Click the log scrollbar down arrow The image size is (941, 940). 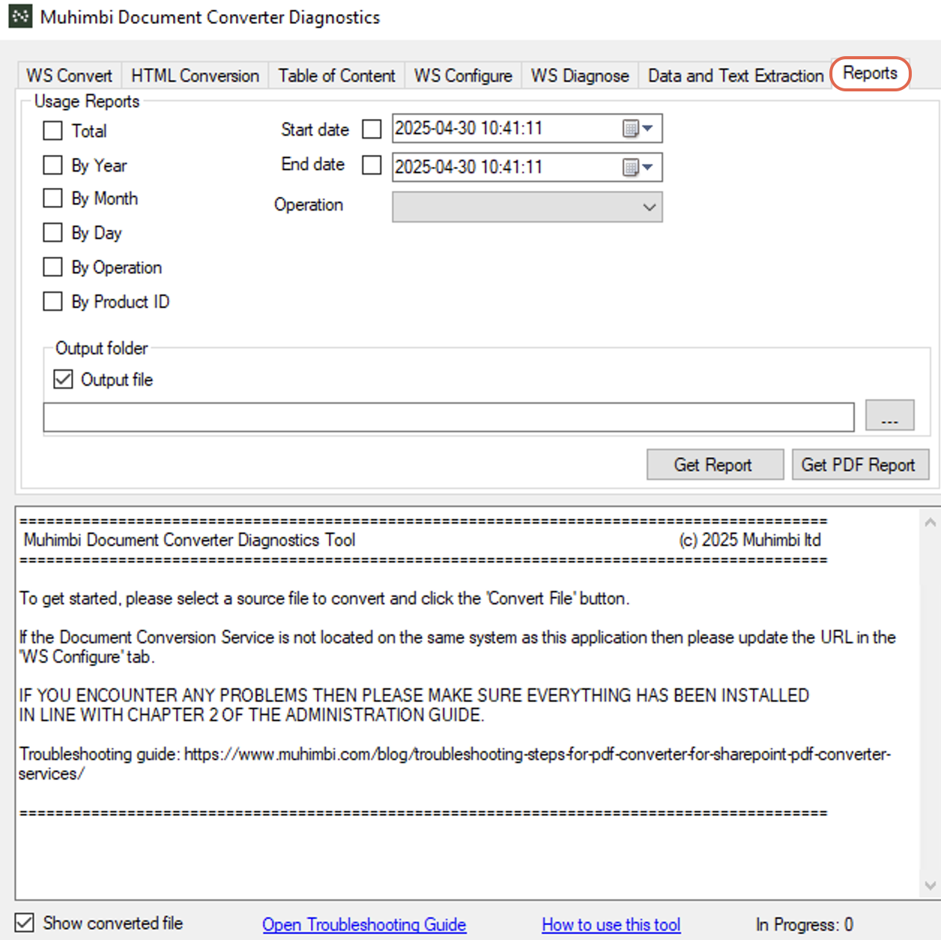(x=930, y=886)
